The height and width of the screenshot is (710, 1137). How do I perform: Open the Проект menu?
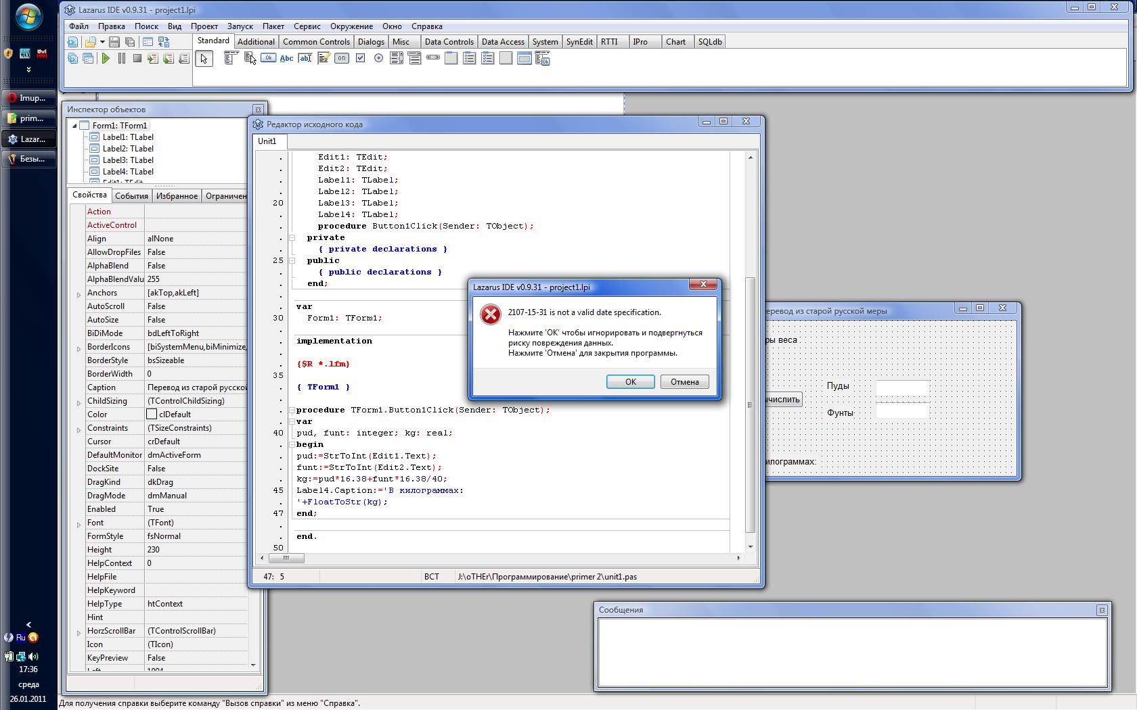(204, 26)
